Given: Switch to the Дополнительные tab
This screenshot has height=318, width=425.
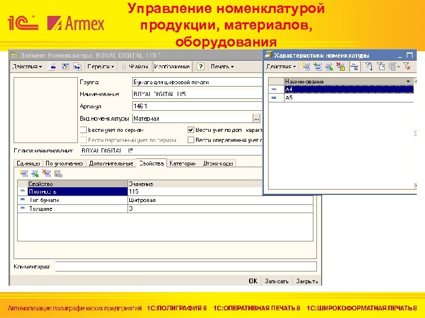Looking at the screenshot, I should (111, 163).
